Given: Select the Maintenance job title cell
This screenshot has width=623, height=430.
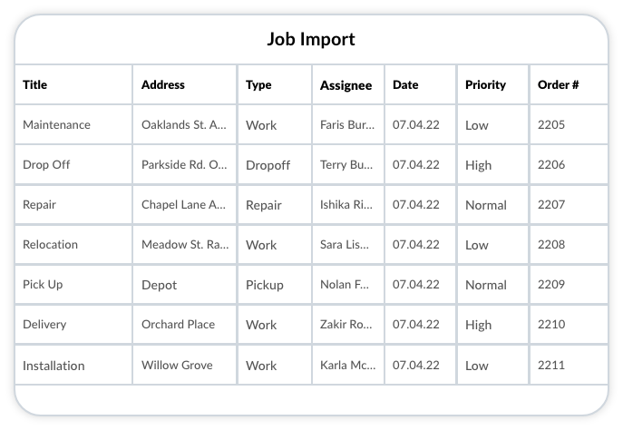Looking at the screenshot, I should pos(56,125).
